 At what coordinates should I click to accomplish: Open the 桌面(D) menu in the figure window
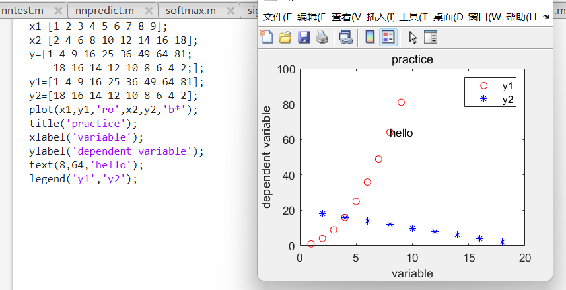(448, 17)
